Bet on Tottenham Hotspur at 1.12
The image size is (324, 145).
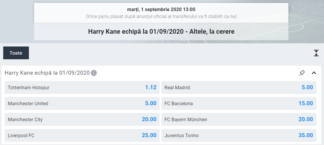click(x=82, y=87)
